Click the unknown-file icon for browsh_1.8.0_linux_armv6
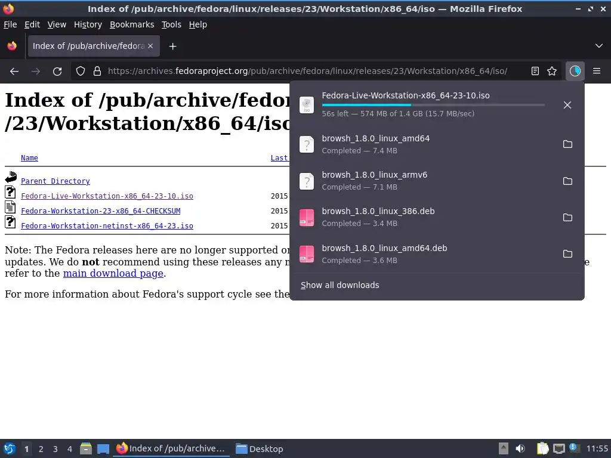This screenshot has width=611, height=458. click(x=307, y=181)
